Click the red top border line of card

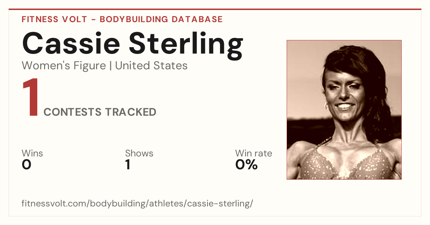coord(215,9)
